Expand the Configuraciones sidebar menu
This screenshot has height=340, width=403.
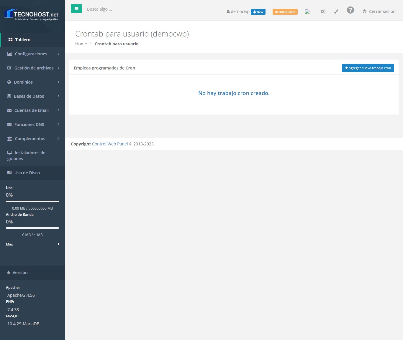pyautogui.click(x=31, y=54)
